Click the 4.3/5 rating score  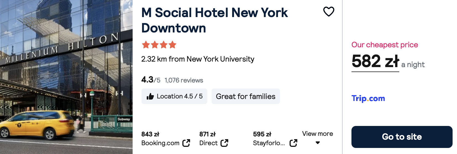pos(151,80)
